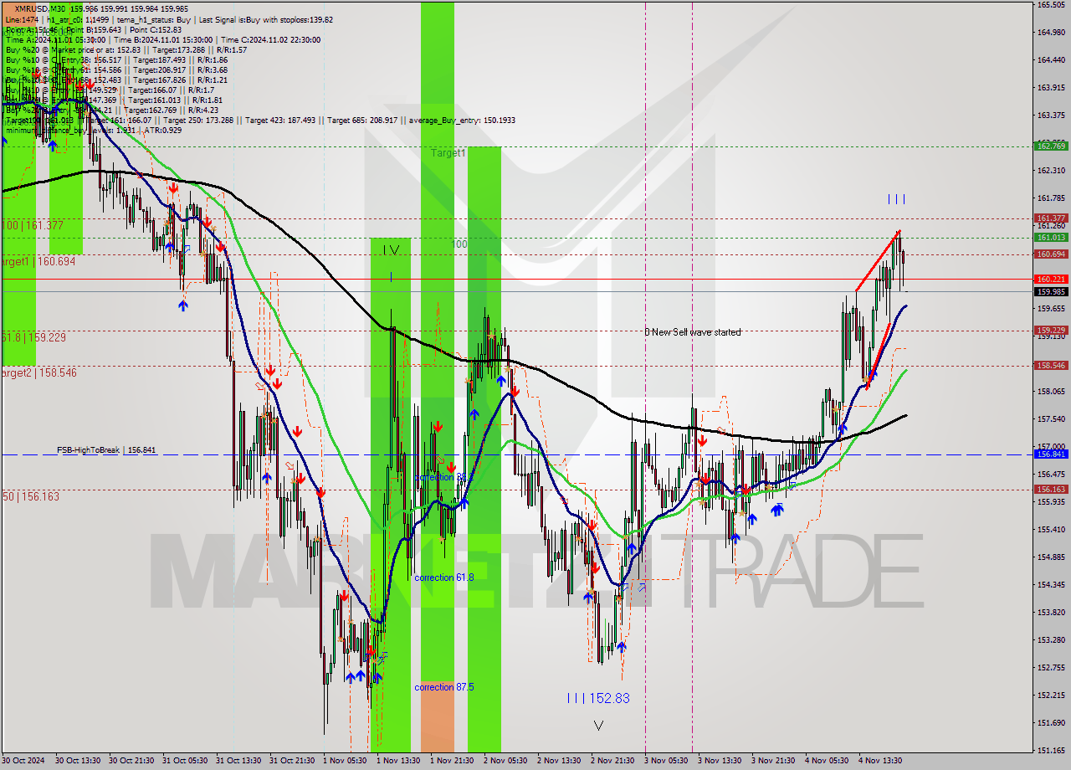Click the '2 Nov 05:30' time axis label
The image size is (1071, 770).
[505, 761]
